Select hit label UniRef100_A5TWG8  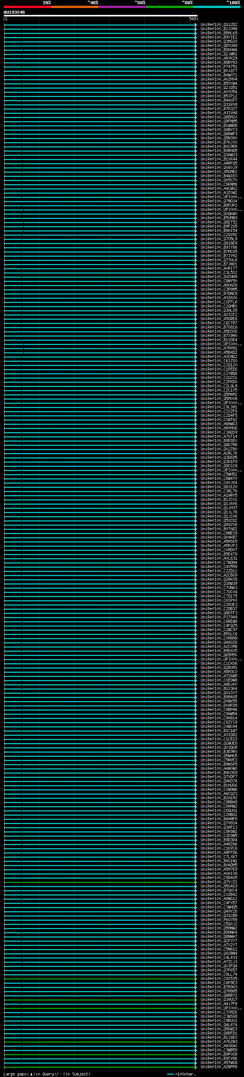pos(218,1063)
